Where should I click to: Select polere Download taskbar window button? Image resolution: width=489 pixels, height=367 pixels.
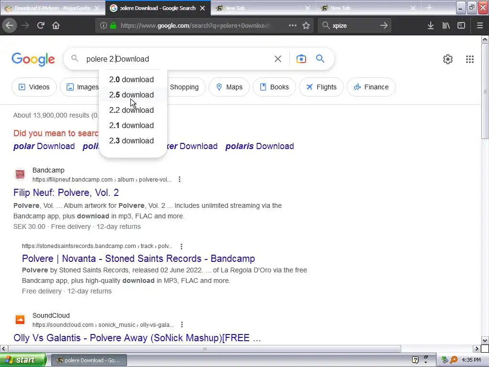tap(88, 360)
